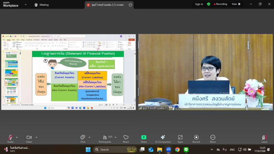The width and height of the screenshot is (274, 154).
Task: Select the speaker's video tile
Action: pos(206,72)
